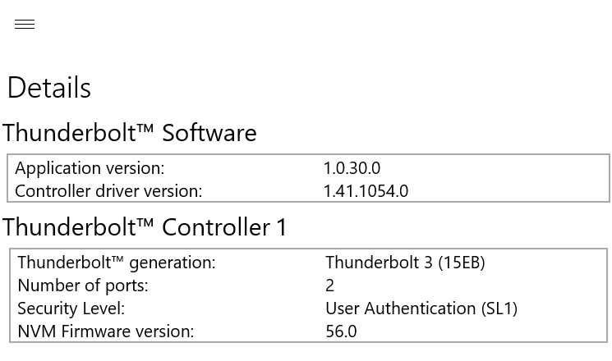Click the Thunderbolt™ generation label
This screenshot has width=612, height=361.
[117, 263]
